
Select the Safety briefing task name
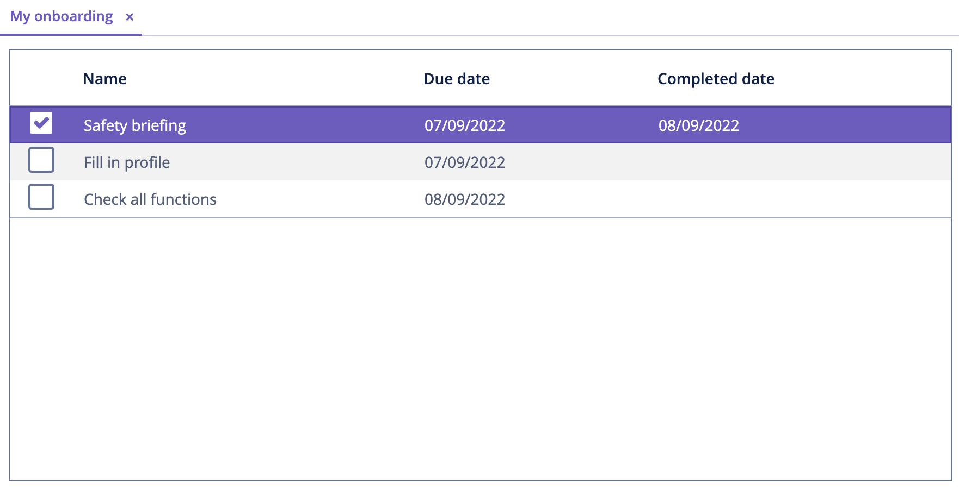coord(135,125)
